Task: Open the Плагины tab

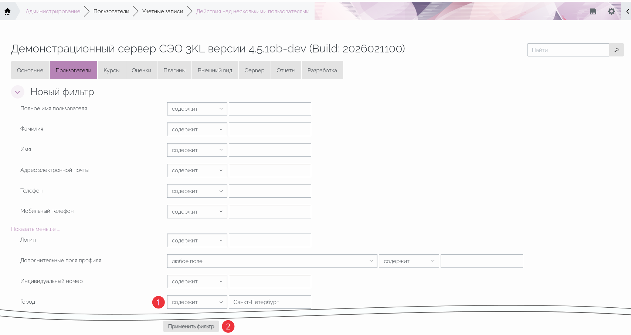Action: click(174, 70)
